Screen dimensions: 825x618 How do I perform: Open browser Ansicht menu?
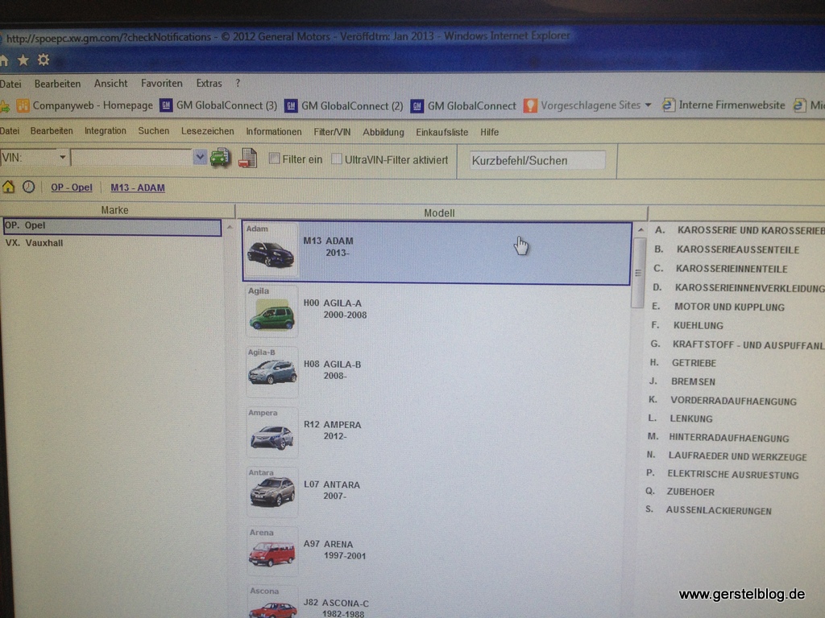coord(110,84)
